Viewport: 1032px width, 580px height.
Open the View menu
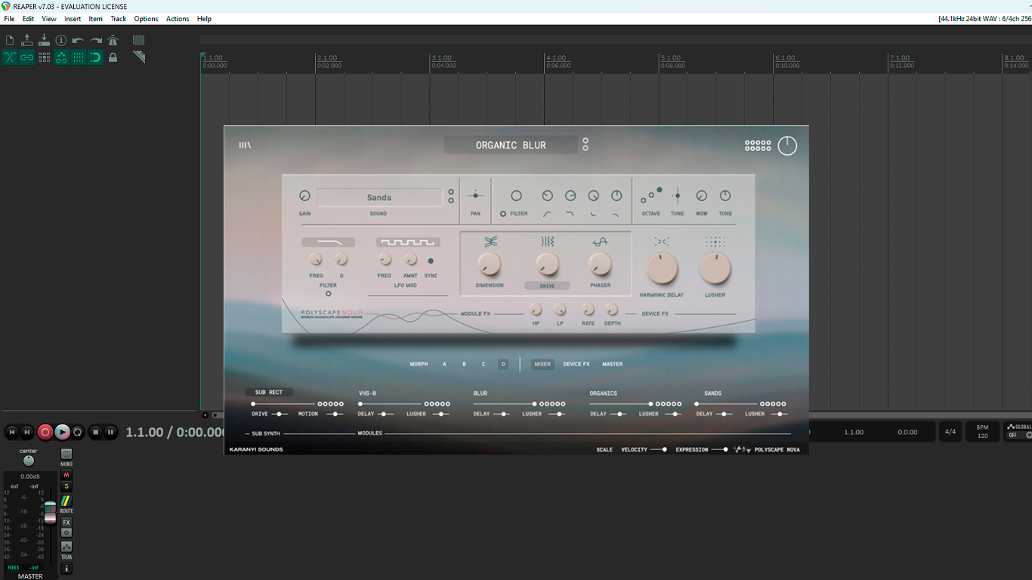49,19
